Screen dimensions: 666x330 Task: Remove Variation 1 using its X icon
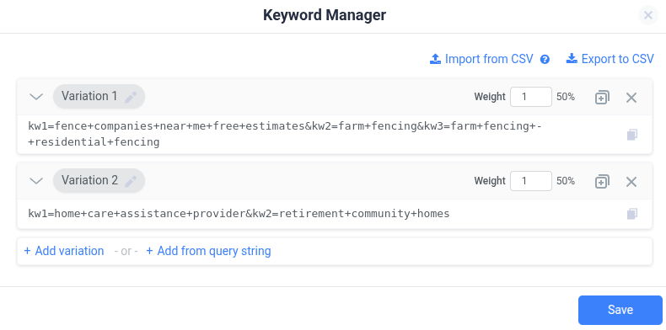631,98
